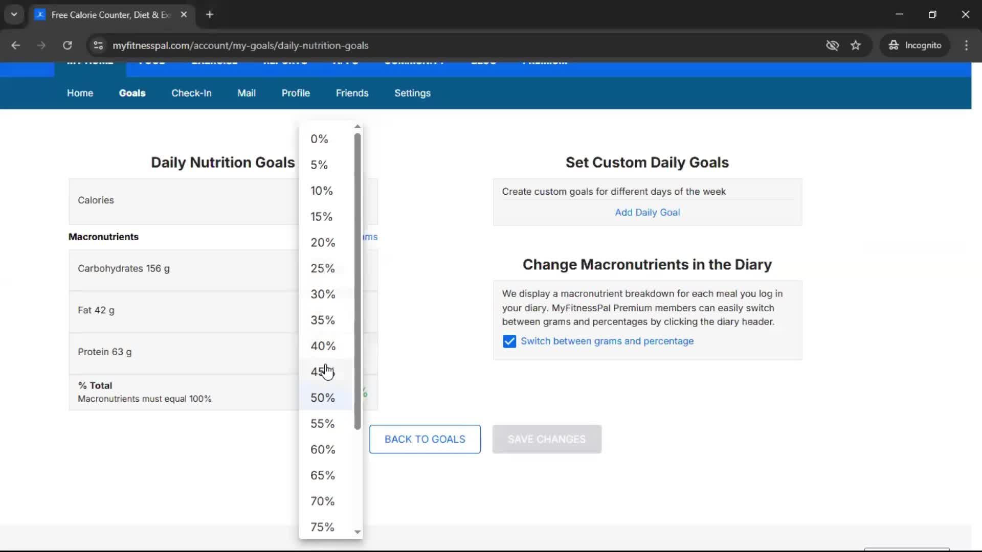Open the Mail tab
Image resolution: width=982 pixels, height=552 pixels.
[247, 93]
